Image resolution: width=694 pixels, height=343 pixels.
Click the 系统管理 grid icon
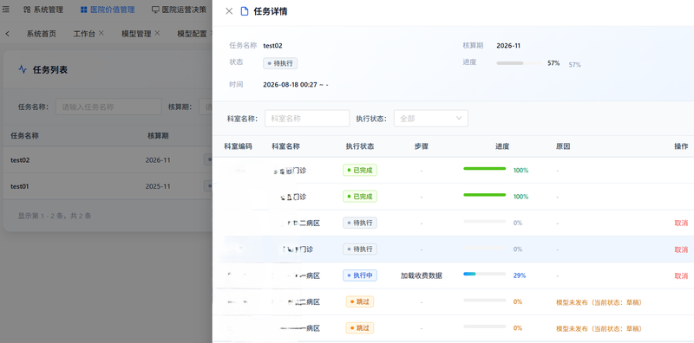pos(27,10)
